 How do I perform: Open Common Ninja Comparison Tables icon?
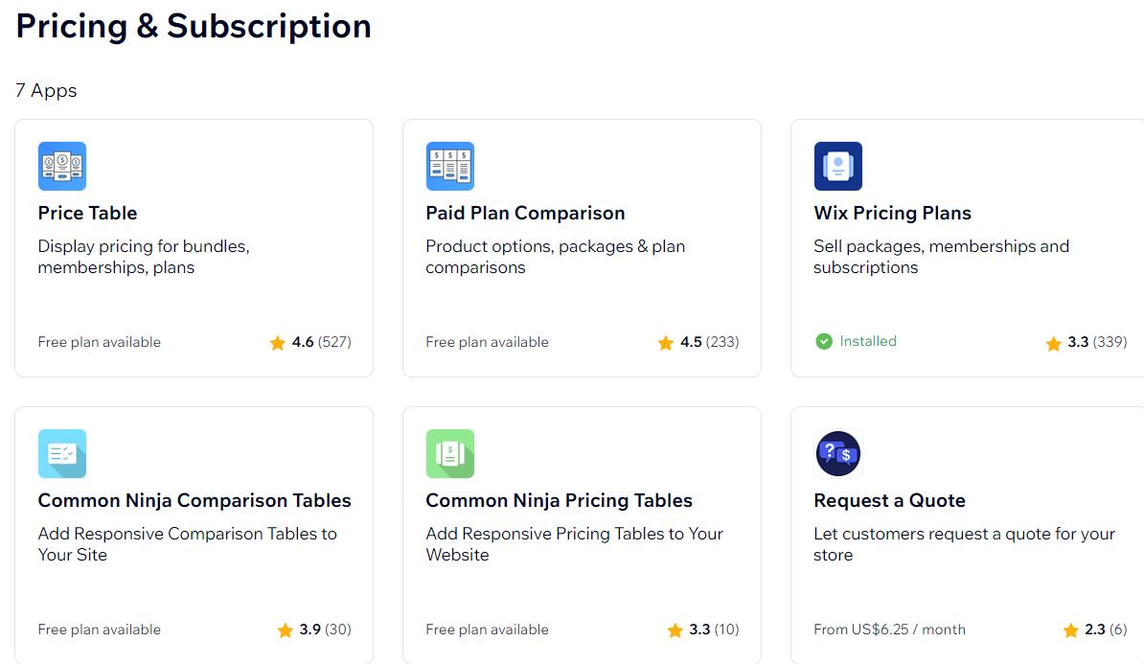62,454
